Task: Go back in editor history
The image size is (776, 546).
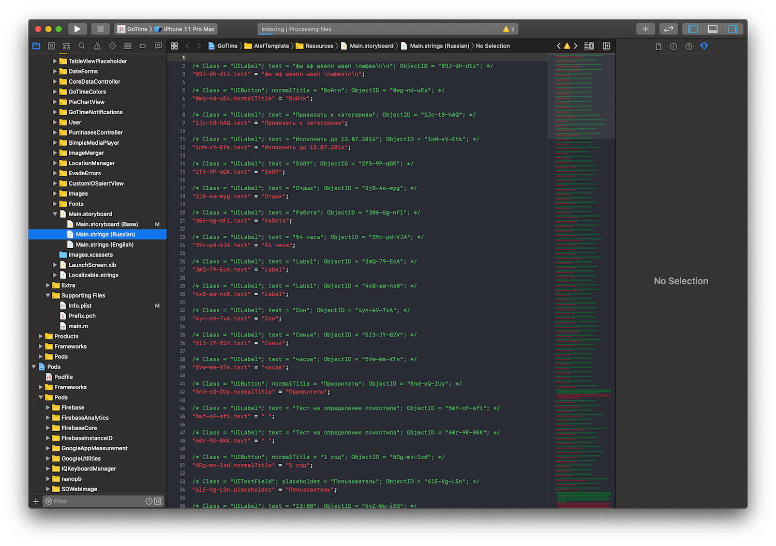Action: [x=188, y=46]
